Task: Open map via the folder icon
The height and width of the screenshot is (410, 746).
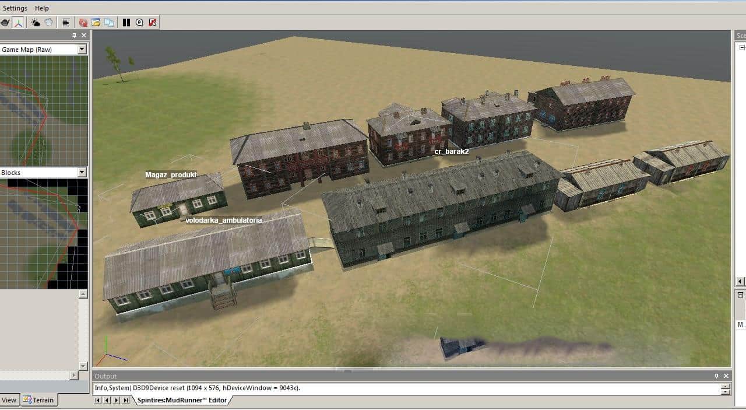Action: click(x=96, y=23)
